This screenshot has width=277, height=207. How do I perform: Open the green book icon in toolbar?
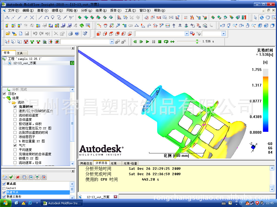coord(82,26)
